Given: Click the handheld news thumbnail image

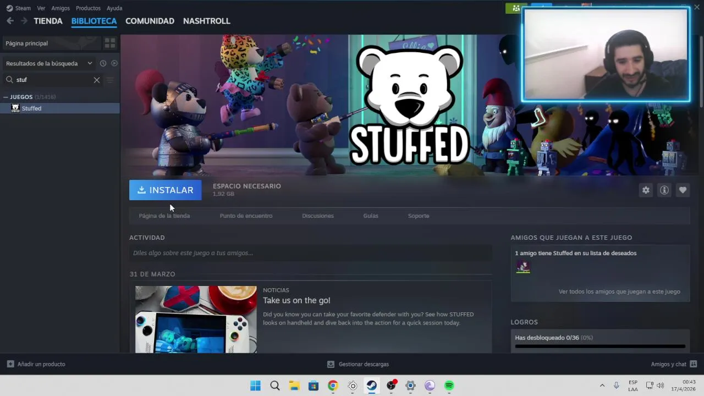Looking at the screenshot, I should click(196, 319).
